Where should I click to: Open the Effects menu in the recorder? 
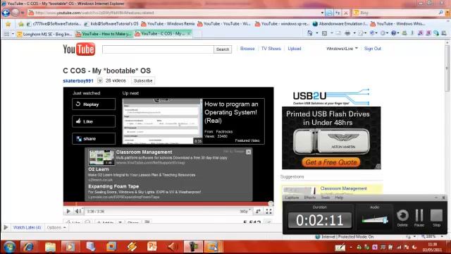310,198
